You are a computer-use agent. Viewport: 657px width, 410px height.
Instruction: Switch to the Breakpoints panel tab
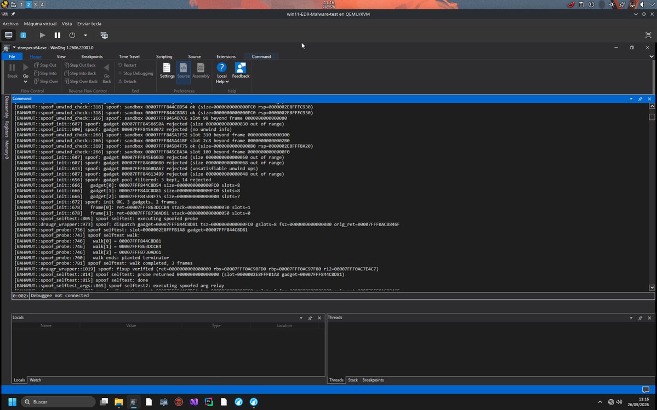tap(373, 380)
